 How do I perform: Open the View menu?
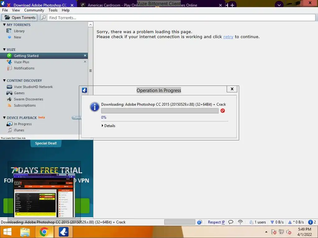(16, 10)
